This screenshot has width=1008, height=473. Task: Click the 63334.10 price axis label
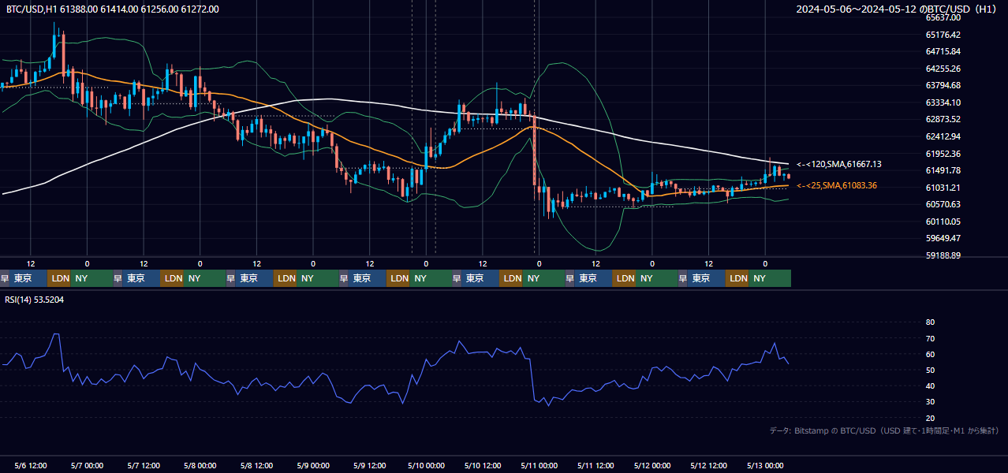pyautogui.click(x=943, y=102)
